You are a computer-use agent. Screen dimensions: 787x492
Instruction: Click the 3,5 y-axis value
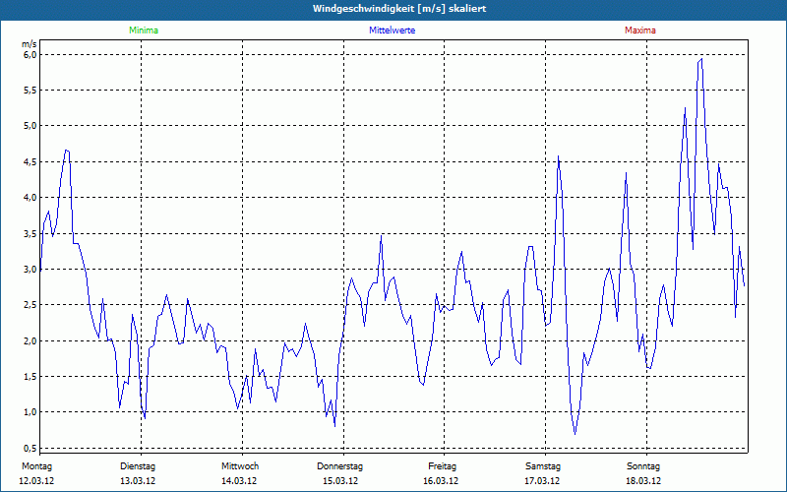point(30,233)
